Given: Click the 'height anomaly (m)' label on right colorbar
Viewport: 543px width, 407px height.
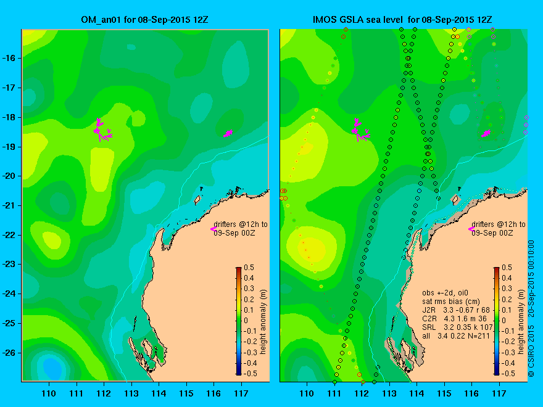Looking at the screenshot, I should [x=521, y=322].
